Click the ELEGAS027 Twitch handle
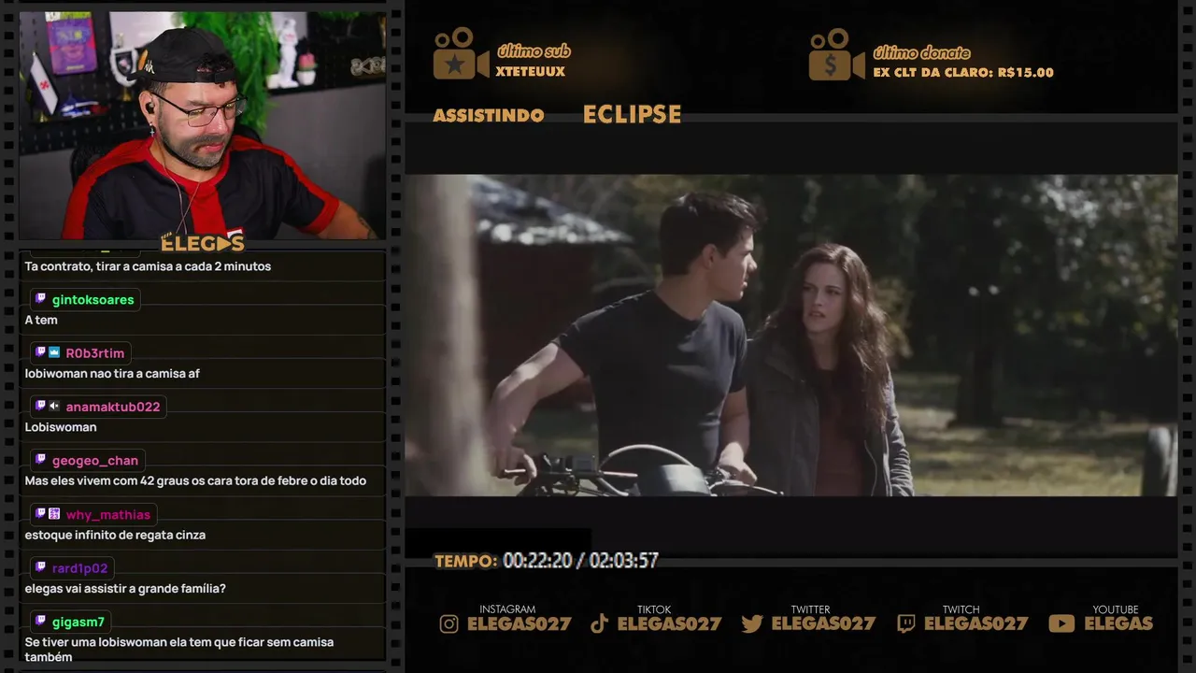The width and height of the screenshot is (1196, 673). [976, 623]
